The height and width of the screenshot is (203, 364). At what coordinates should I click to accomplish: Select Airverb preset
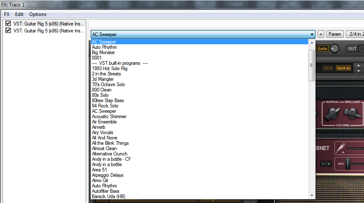coord(199,127)
